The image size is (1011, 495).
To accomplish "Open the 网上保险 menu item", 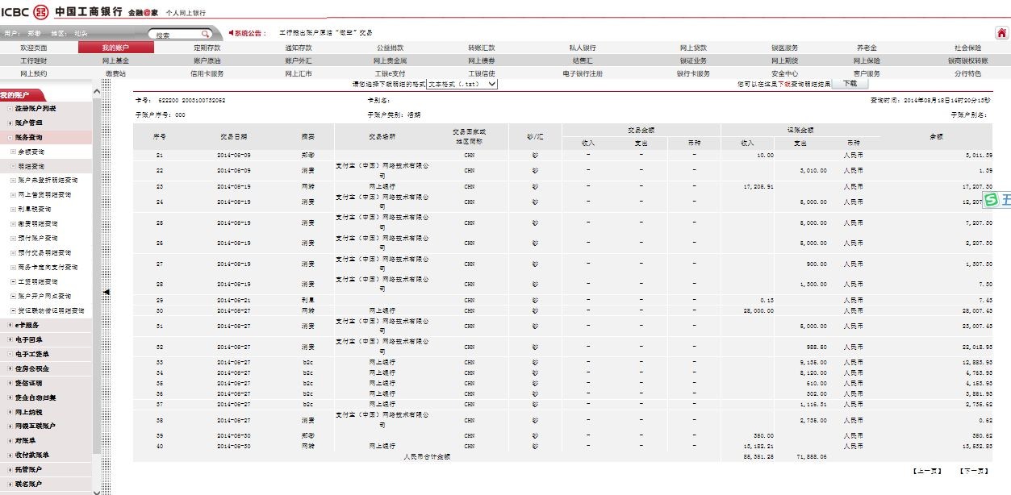I will pos(867,61).
